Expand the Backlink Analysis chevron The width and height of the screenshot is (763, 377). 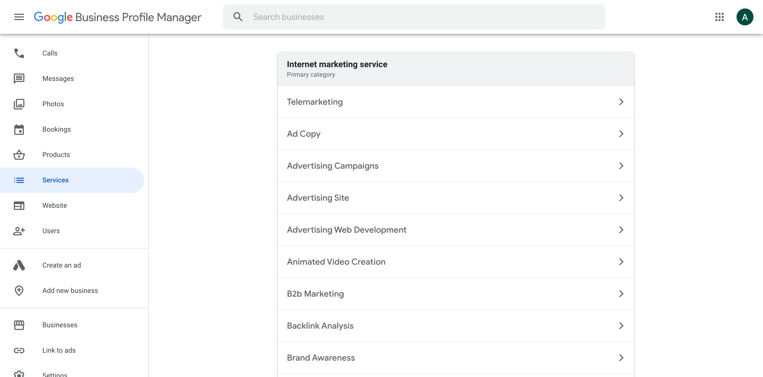point(621,325)
